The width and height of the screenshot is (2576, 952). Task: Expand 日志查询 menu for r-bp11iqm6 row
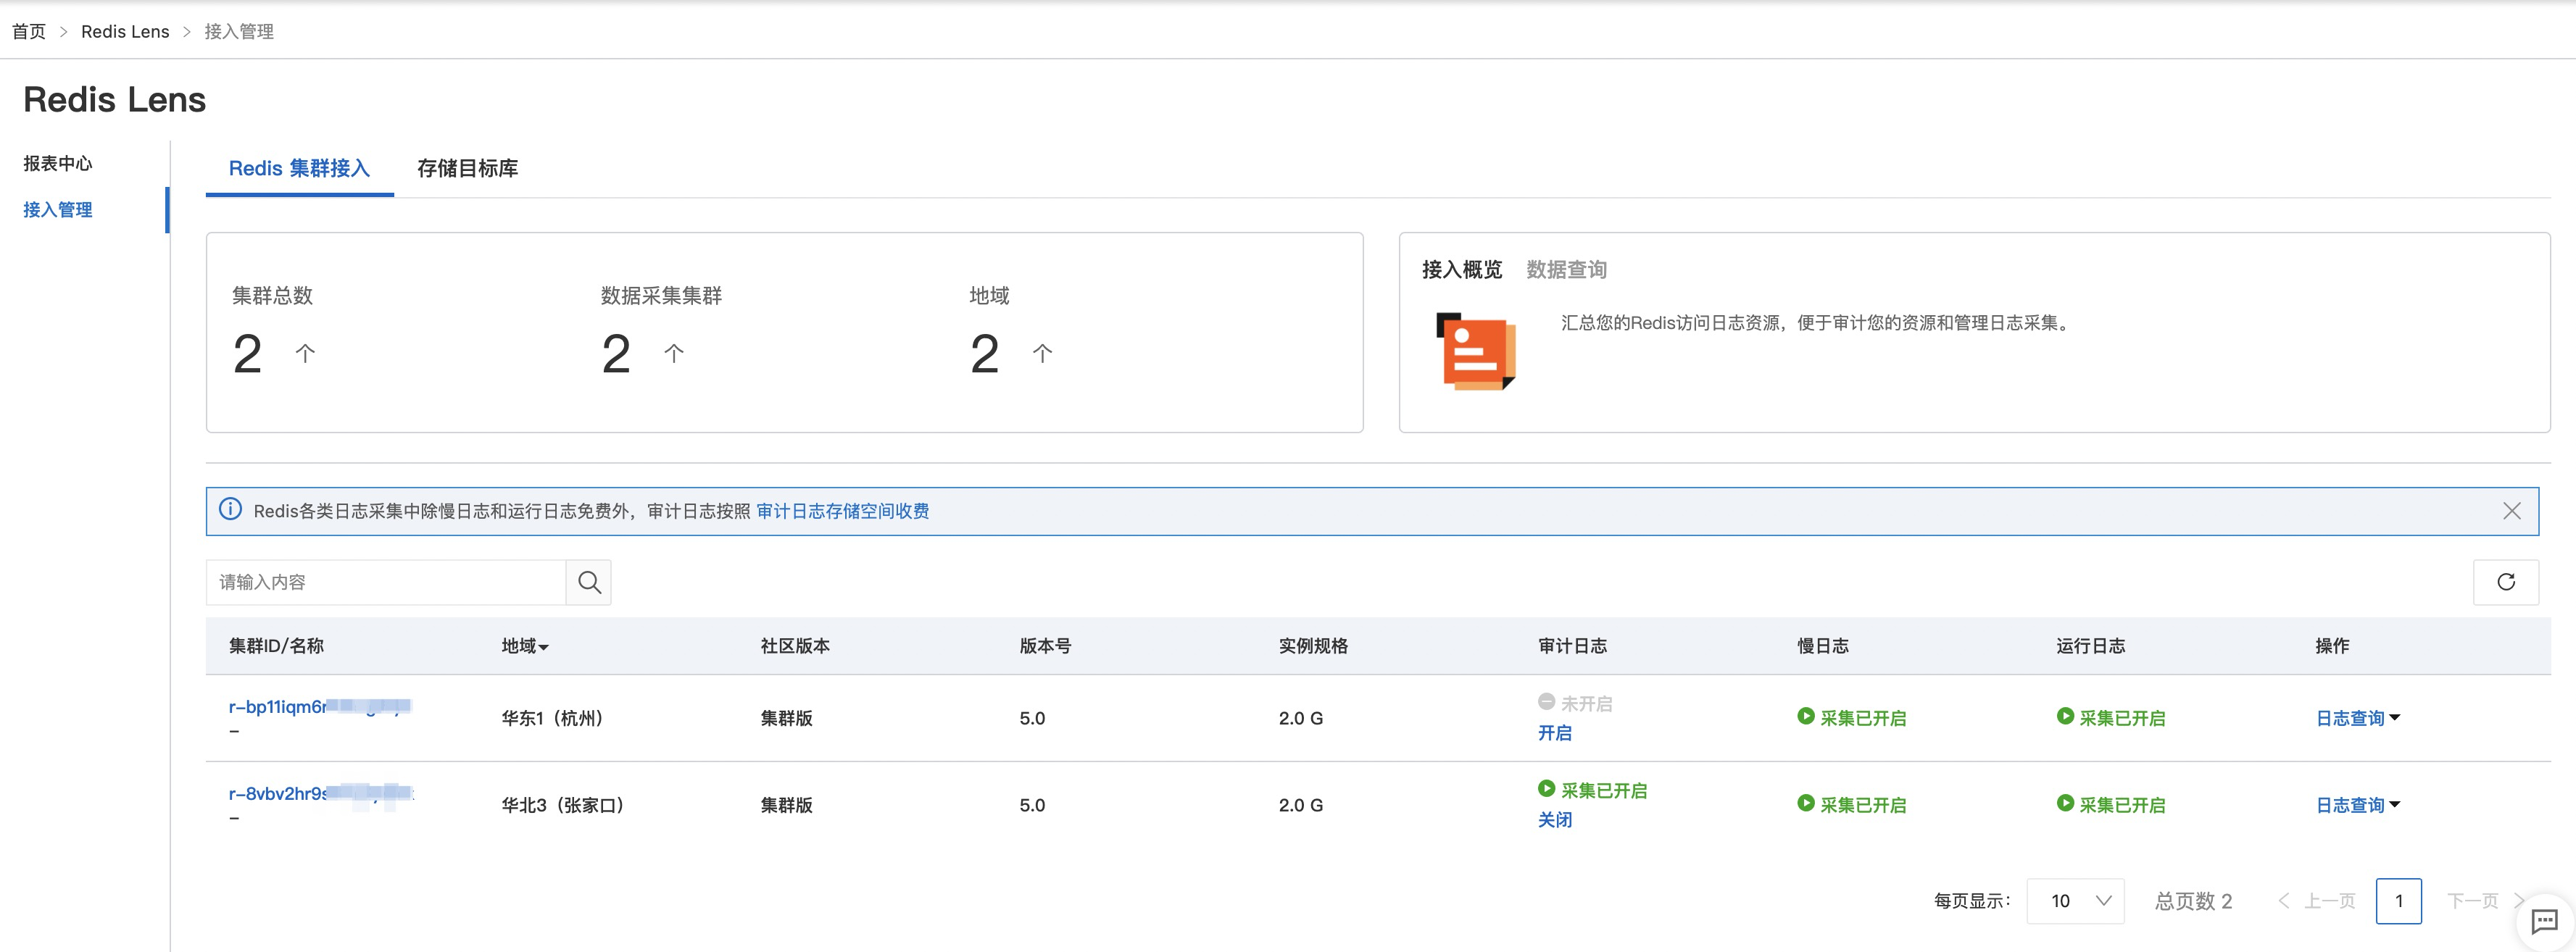(x=2357, y=718)
